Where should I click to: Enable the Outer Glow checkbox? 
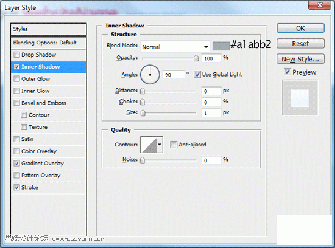click(x=16, y=79)
